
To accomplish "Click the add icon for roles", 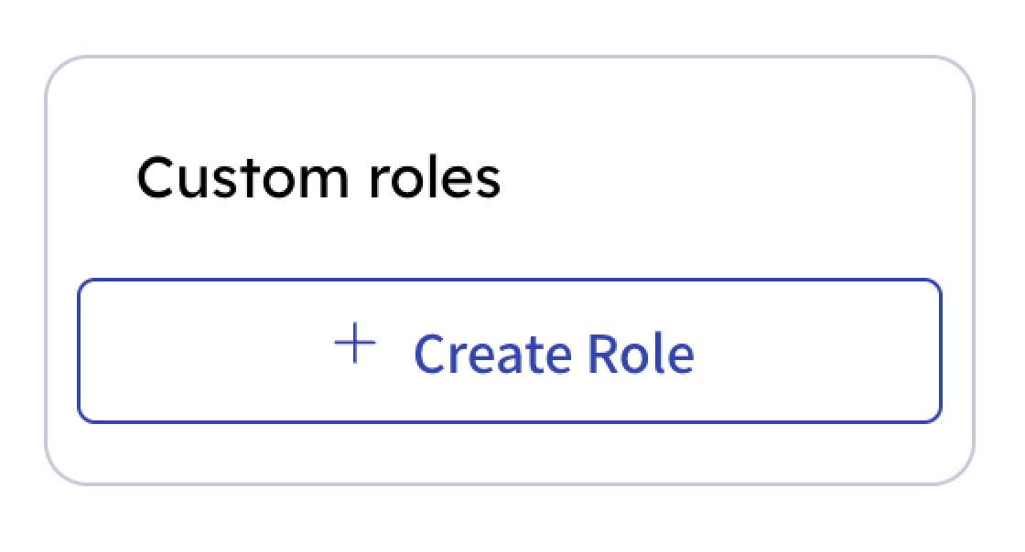I will [x=355, y=344].
